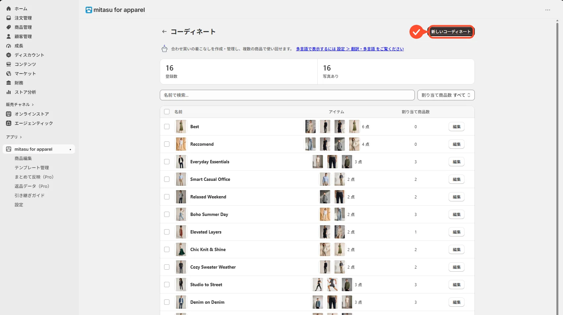Open the Store analytics (ストア分析) chart icon
The image size is (563, 315).
coord(9,92)
